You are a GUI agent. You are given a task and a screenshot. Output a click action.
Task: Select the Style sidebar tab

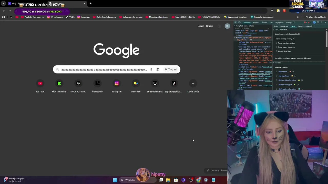[x=276, y=26]
